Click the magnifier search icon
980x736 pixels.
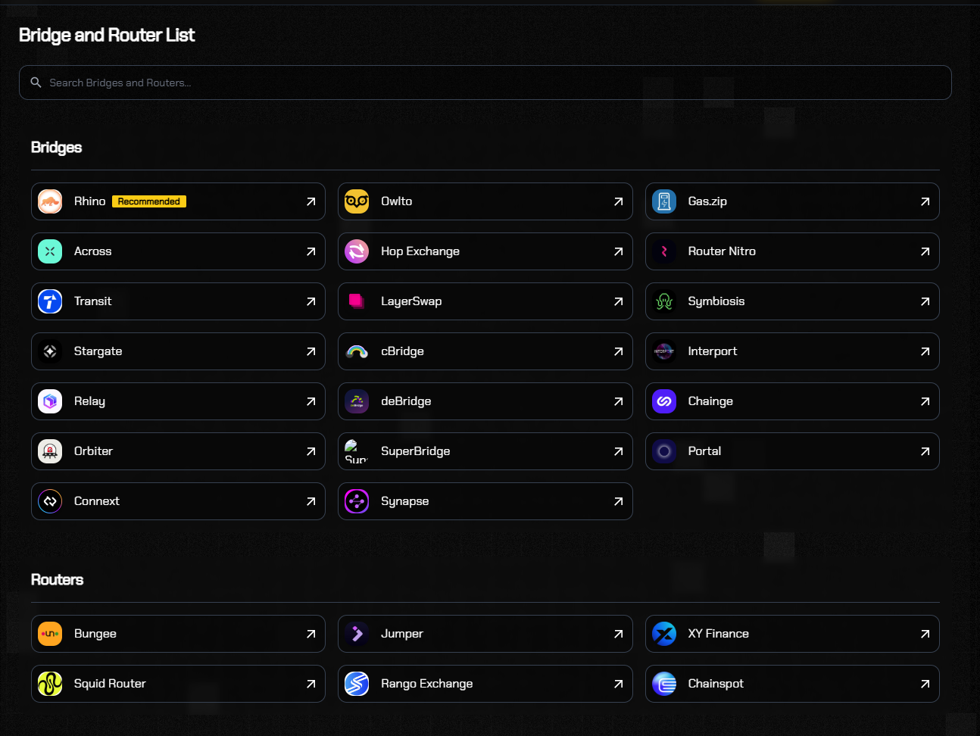coord(36,83)
